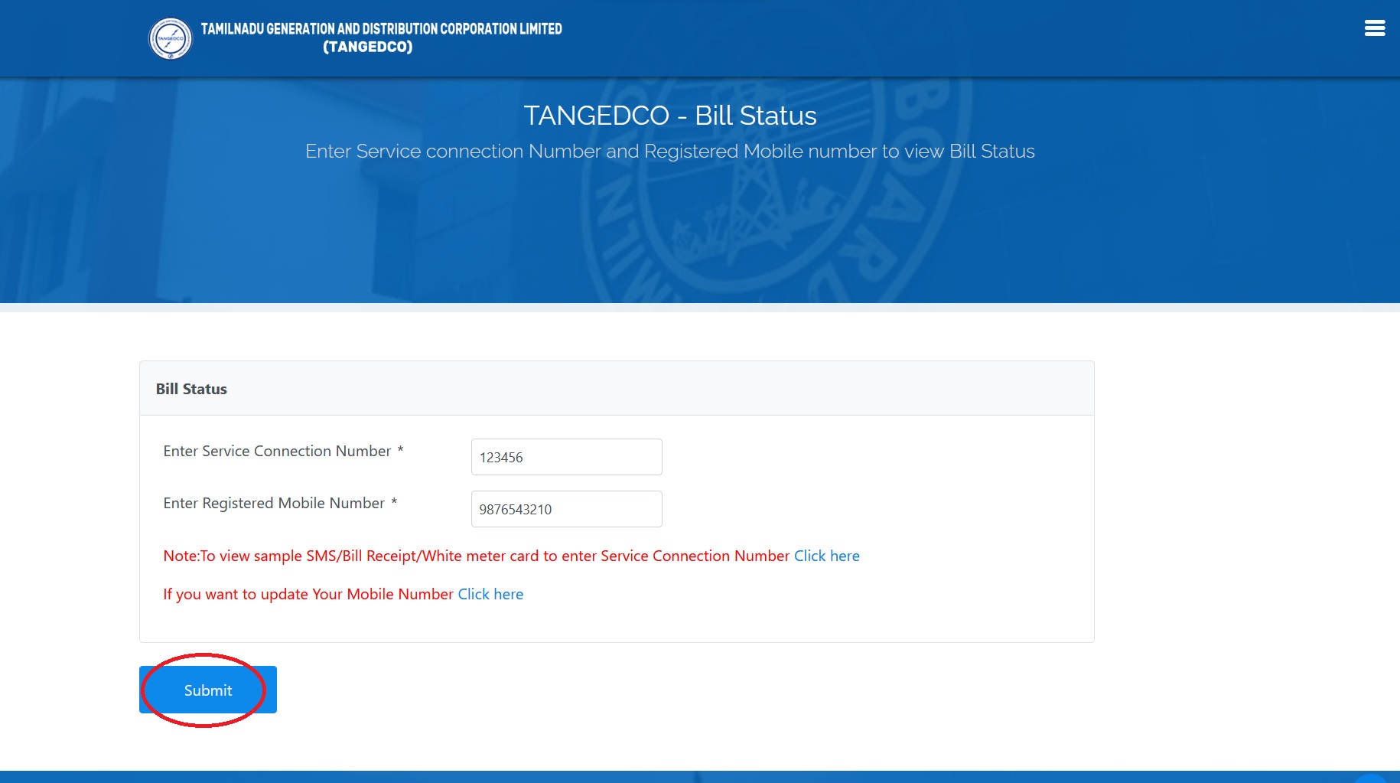Click the required asterisk beside Service Connection Number
1400x783 pixels.
[x=400, y=450]
